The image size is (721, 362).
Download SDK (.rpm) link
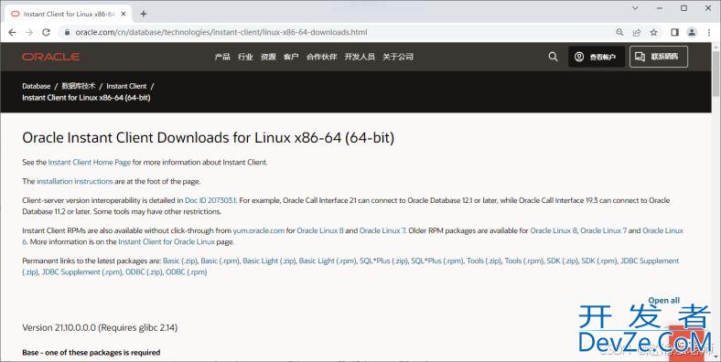tap(598, 261)
